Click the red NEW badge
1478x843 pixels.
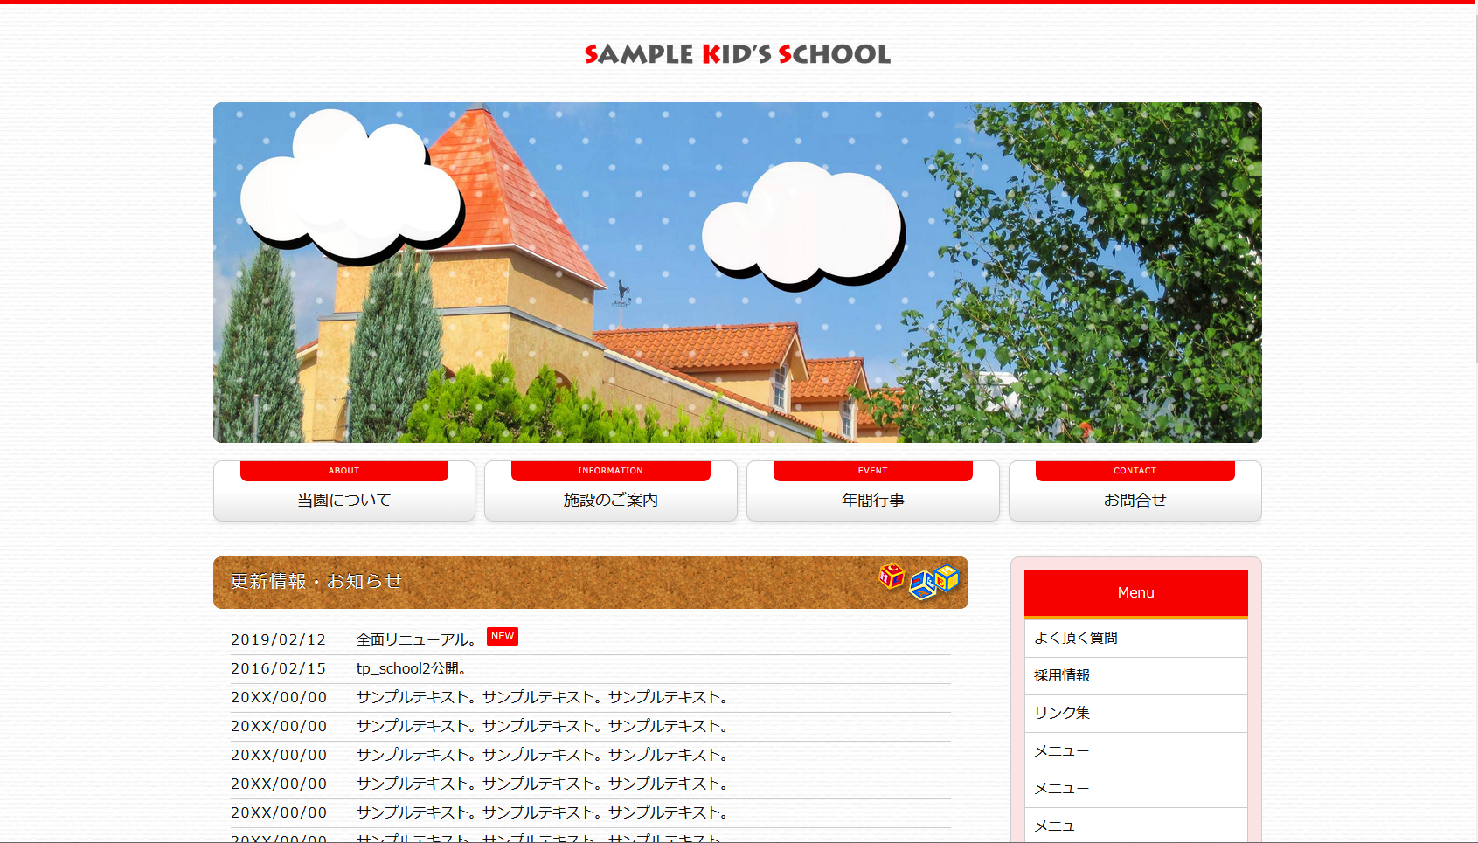pos(503,636)
